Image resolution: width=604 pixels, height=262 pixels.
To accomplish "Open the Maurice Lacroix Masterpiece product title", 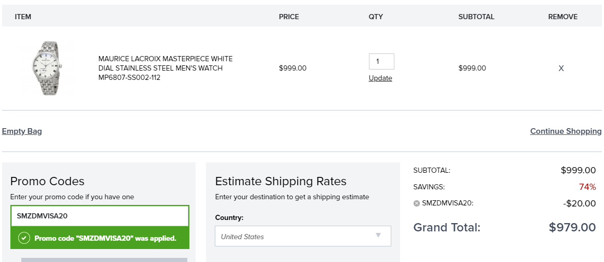I will point(166,68).
